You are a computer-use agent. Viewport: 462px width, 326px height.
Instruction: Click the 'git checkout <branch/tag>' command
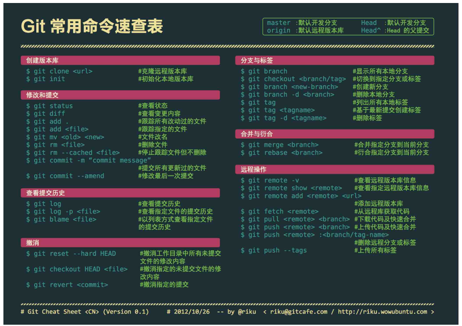coord(294,79)
